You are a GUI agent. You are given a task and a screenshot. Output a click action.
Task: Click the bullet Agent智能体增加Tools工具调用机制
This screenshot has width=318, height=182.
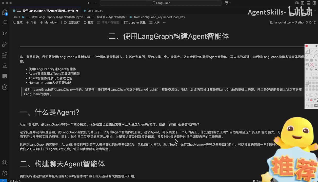coord(54,74)
